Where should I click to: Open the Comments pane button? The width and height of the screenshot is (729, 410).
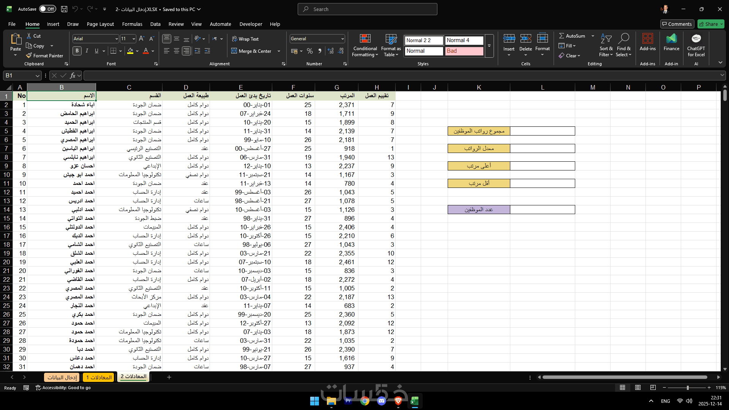click(x=677, y=24)
